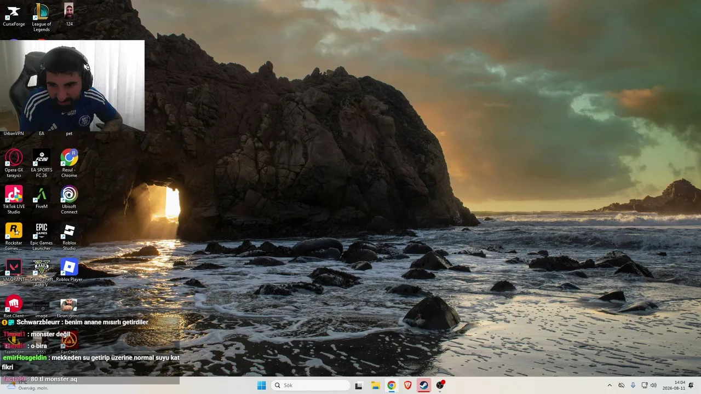Image resolution: width=701 pixels, height=394 pixels.
Task: Click the chat message "o bira"
Action: tap(39, 346)
